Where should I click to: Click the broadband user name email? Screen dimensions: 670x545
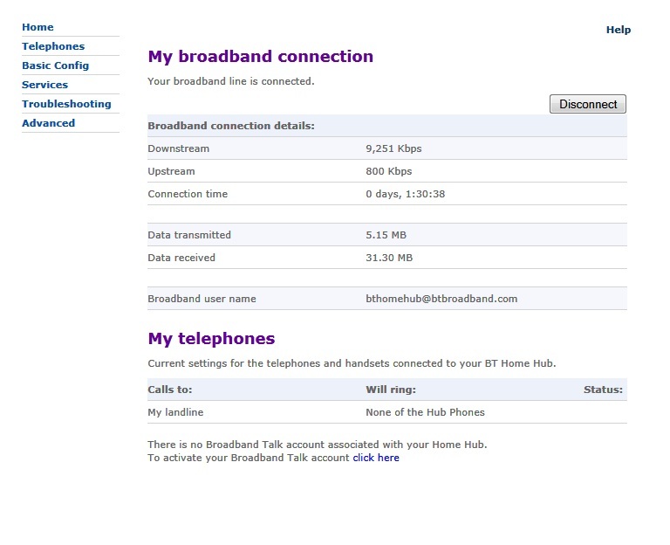tap(441, 299)
